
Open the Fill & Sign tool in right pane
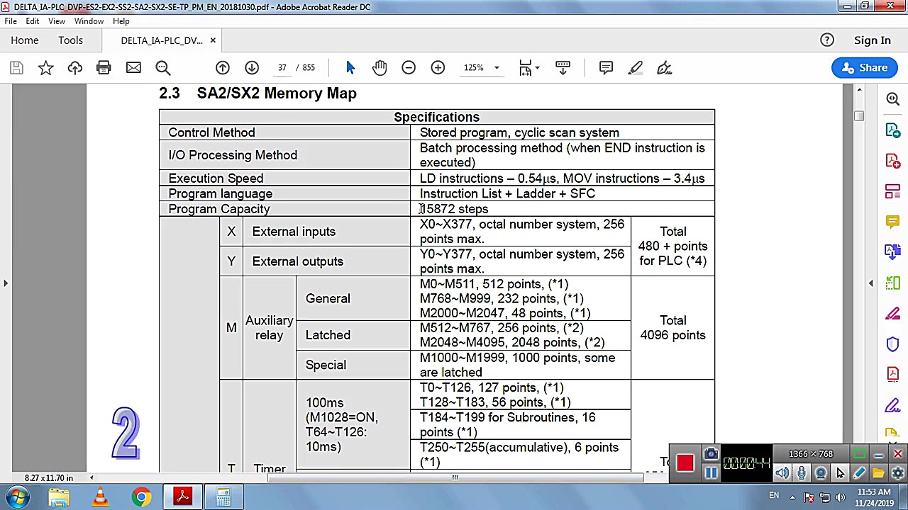pyautogui.click(x=893, y=405)
